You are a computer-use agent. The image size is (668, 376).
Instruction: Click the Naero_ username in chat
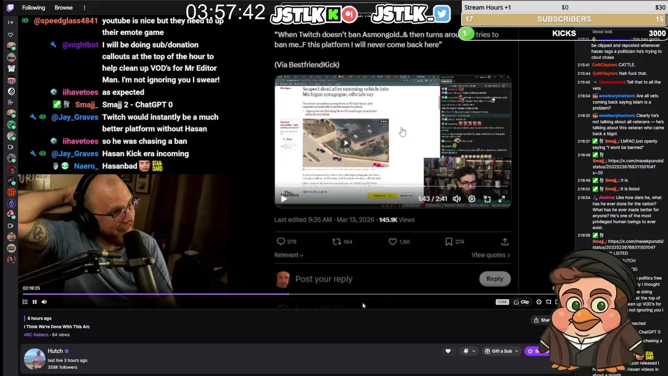coord(86,166)
